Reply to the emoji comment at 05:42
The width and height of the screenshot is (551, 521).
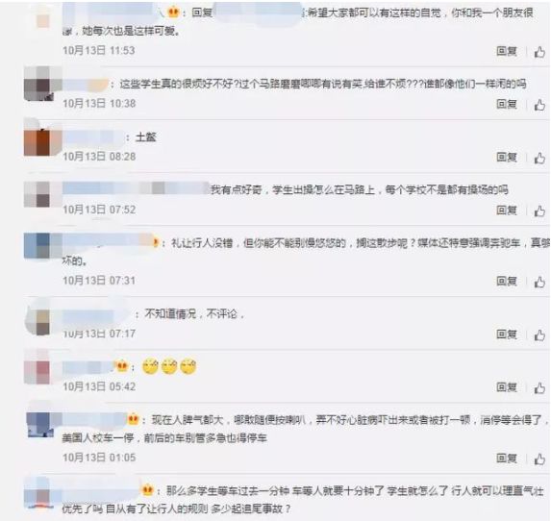507,387
